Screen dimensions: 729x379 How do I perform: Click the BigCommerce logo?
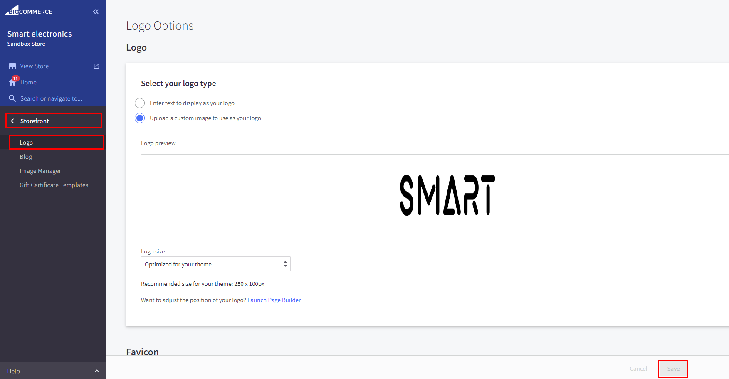point(28,11)
